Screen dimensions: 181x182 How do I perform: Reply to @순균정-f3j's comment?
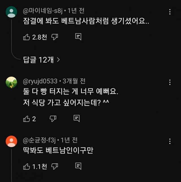coord(78,166)
